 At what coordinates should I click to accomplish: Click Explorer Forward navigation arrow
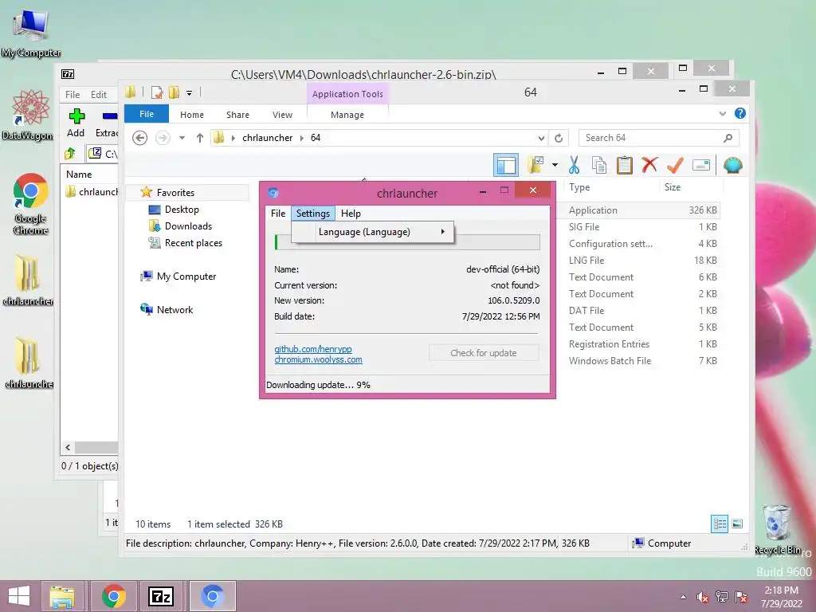(163, 138)
